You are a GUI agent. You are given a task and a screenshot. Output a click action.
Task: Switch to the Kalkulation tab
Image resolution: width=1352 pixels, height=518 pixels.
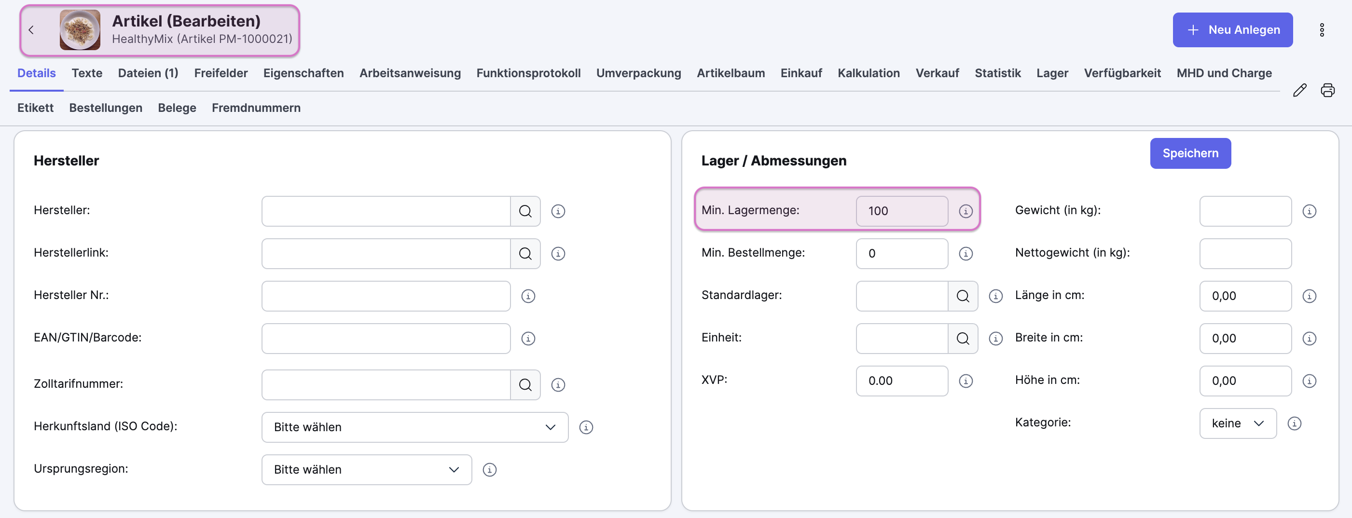point(869,73)
